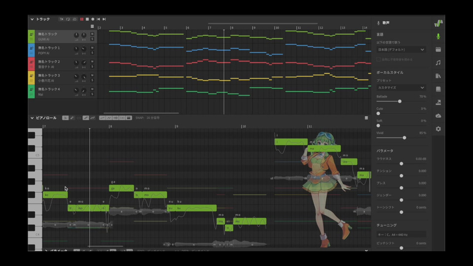Click the yellow 小春六花 AI track color icon

[32, 78]
